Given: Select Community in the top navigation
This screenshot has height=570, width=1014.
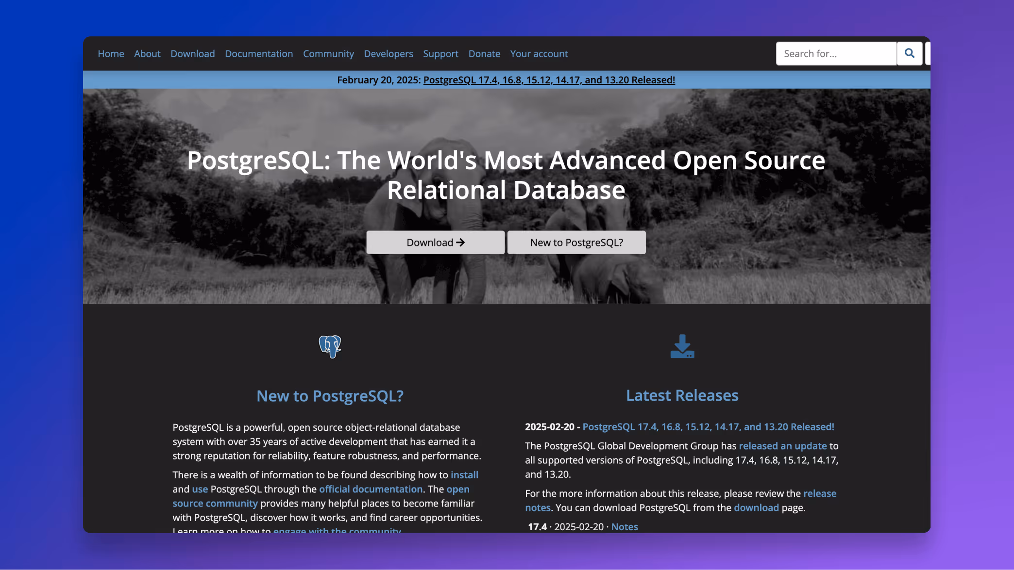Looking at the screenshot, I should (328, 54).
